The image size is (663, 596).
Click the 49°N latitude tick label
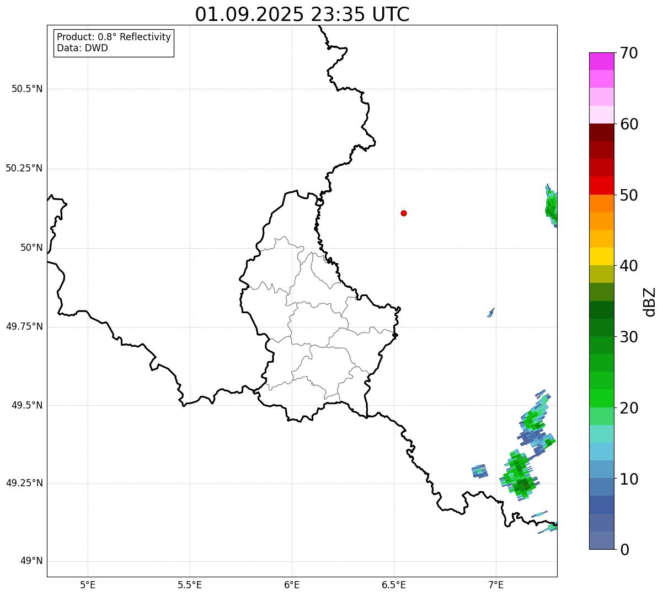[31, 561]
